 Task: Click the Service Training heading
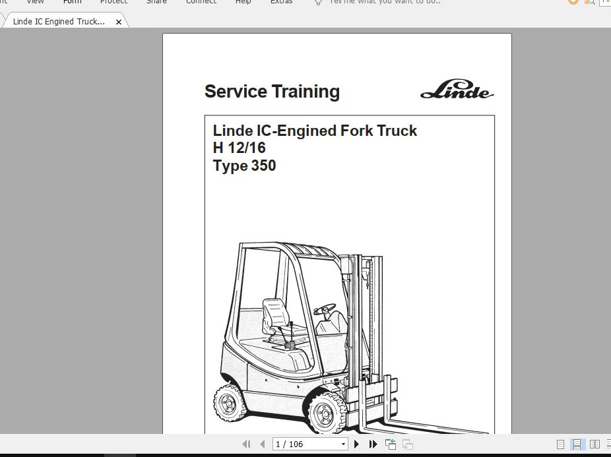coord(272,92)
